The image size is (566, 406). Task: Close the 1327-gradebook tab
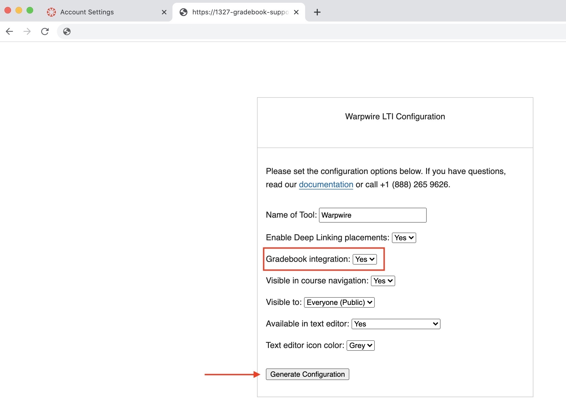(x=296, y=12)
